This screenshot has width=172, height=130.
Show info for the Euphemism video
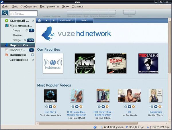pyautogui.click(x=152, y=106)
